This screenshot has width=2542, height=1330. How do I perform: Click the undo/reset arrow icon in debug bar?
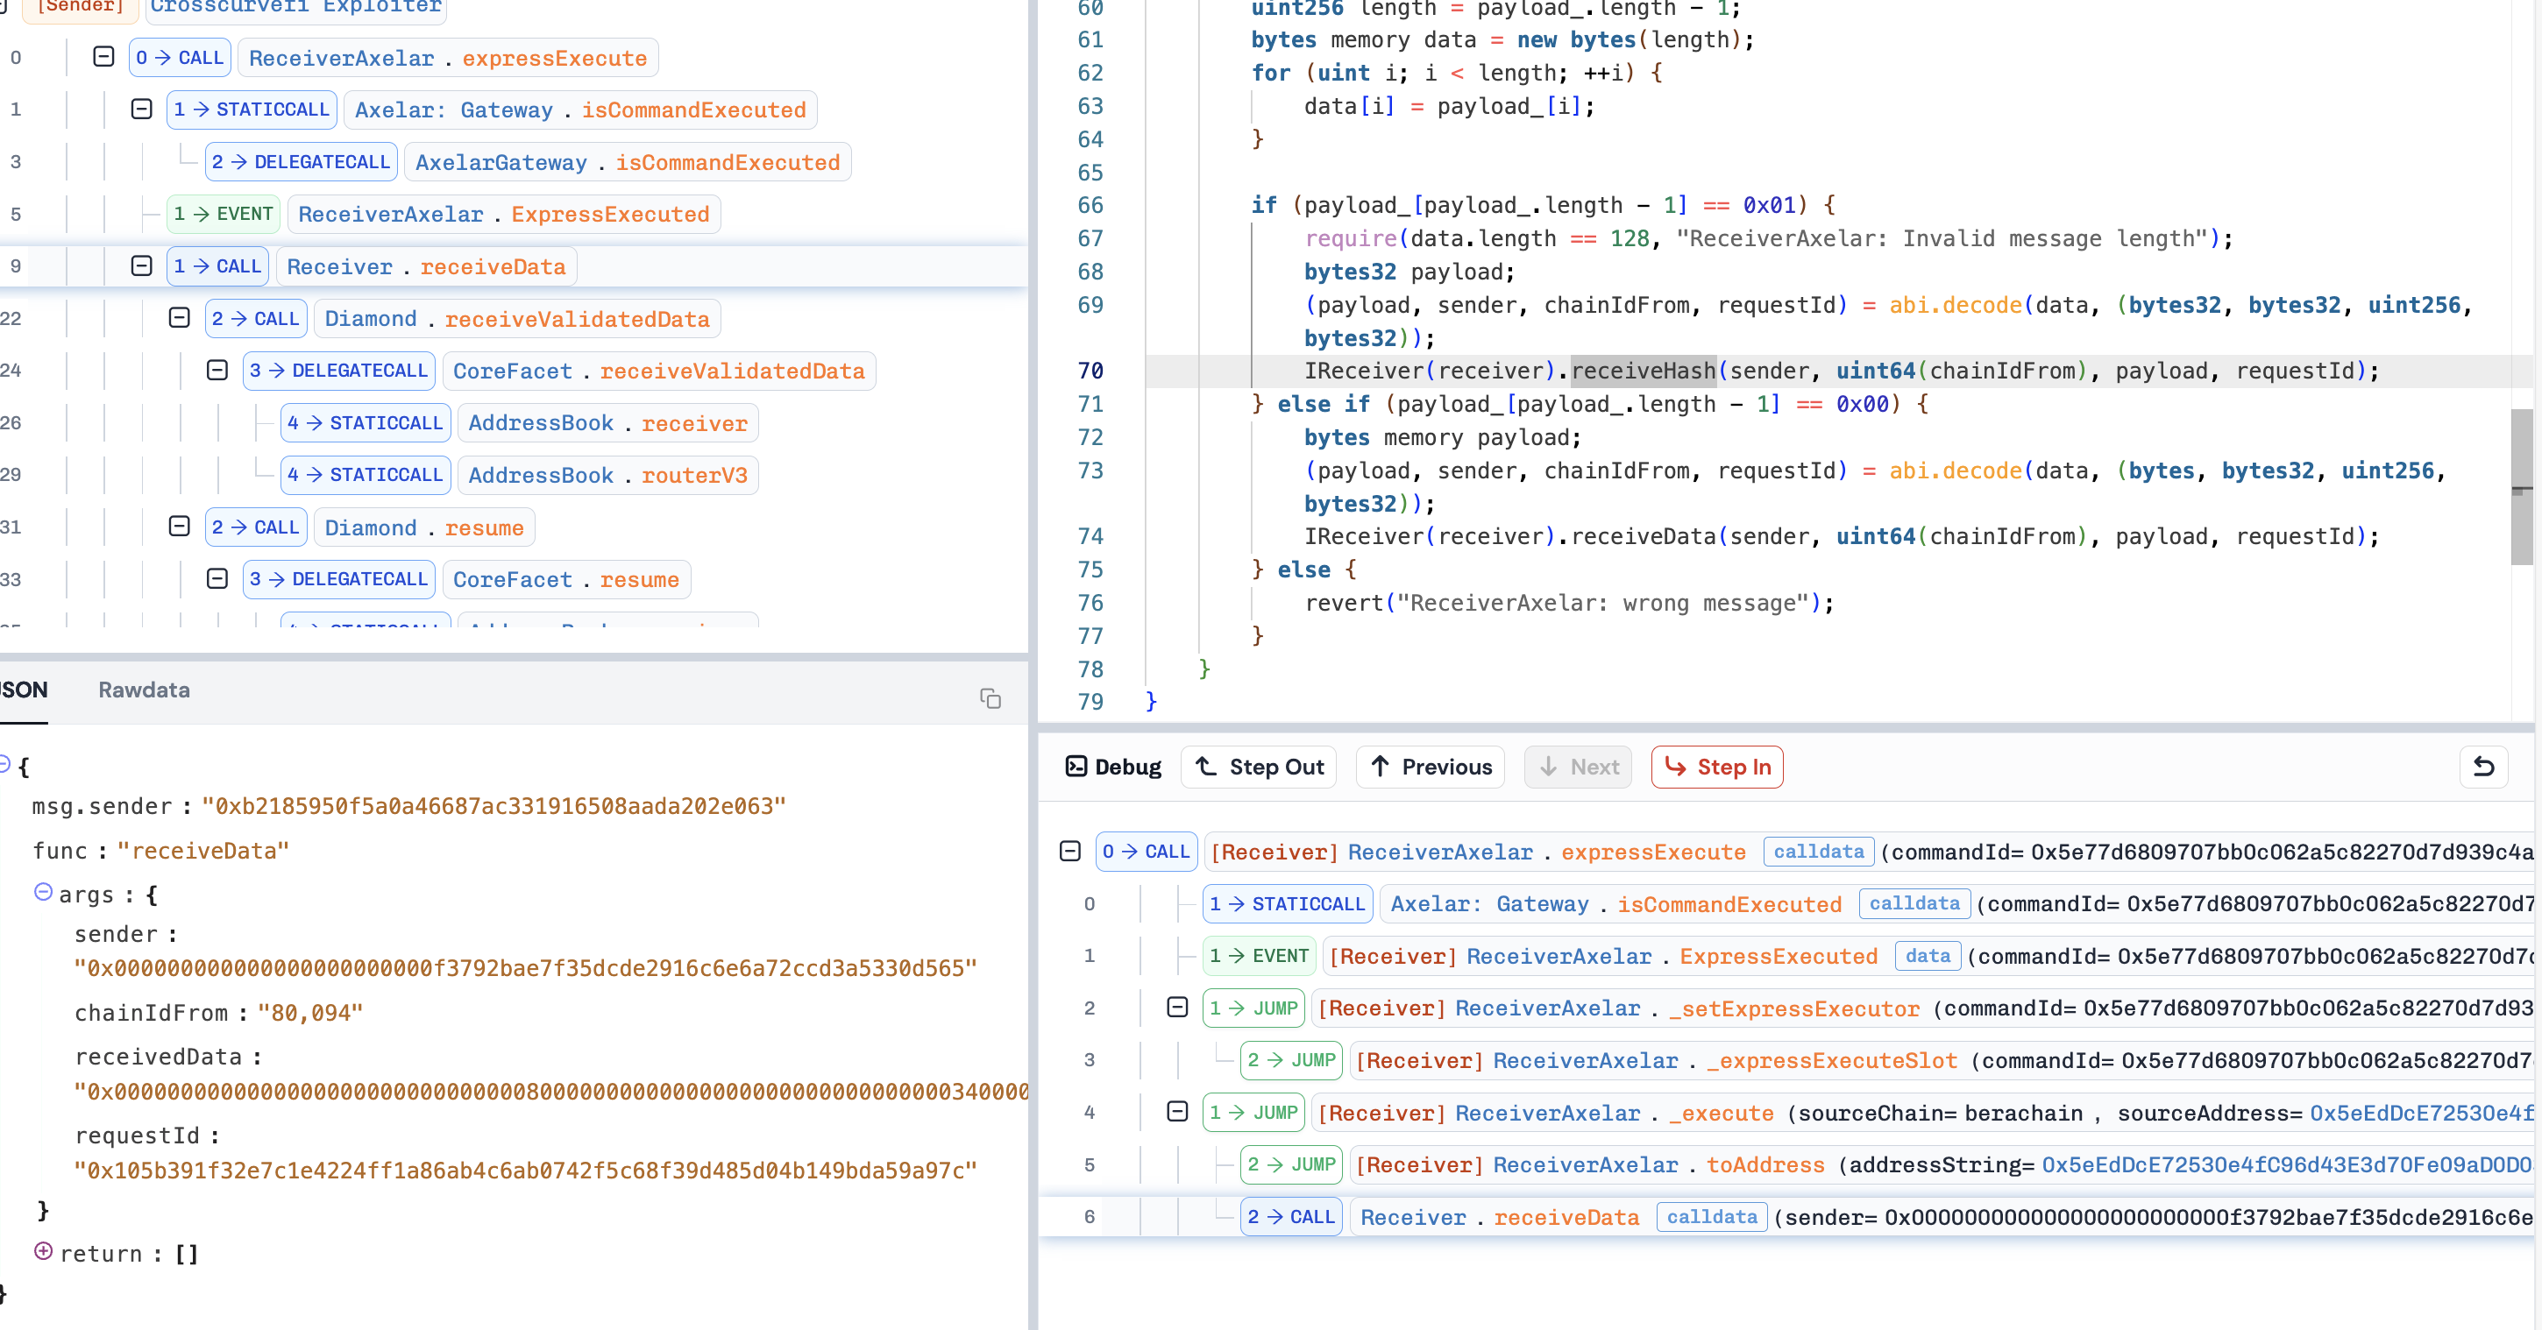tap(2482, 767)
